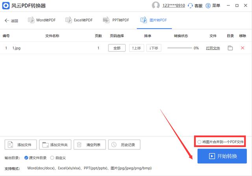This screenshot has height=176, width=252.
Task: Open 1.jpg via 打开文件 link
Action: 213,48
